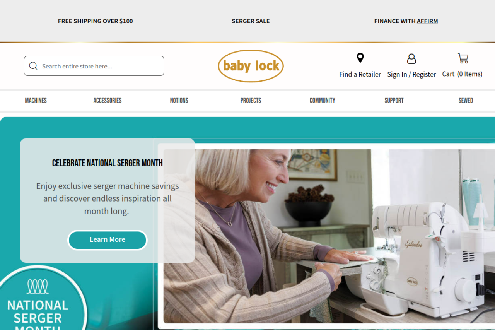The image size is (495, 330).
Task: Click the Find a Retailer pin icon
Action: (360, 58)
